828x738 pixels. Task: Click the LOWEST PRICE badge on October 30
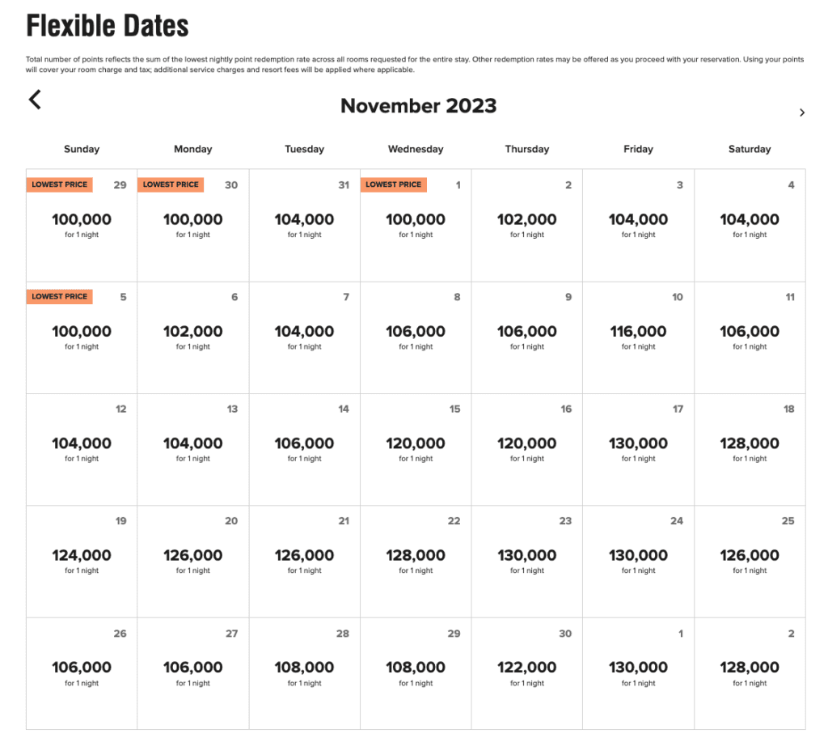coord(170,184)
